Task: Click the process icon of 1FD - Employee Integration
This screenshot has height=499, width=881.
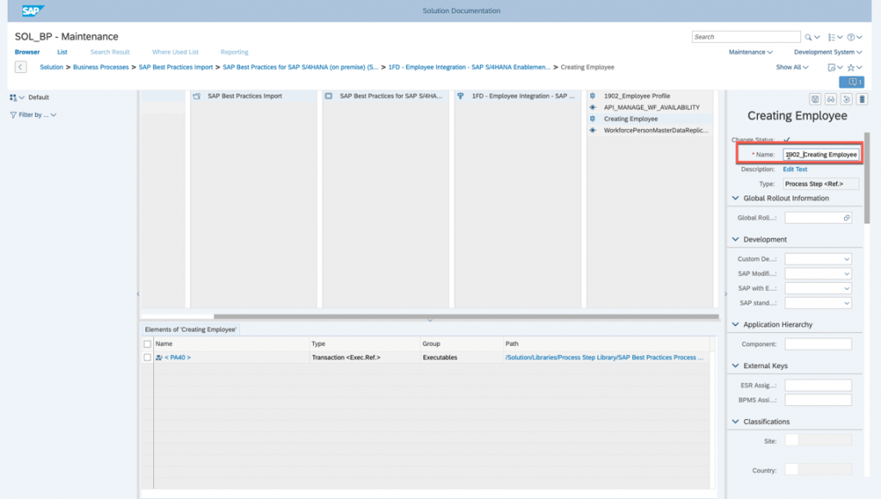Action: pyautogui.click(x=461, y=96)
